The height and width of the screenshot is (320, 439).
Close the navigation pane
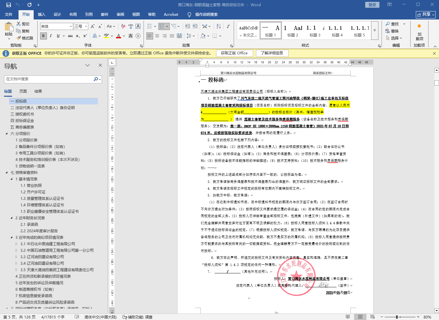[100, 65]
